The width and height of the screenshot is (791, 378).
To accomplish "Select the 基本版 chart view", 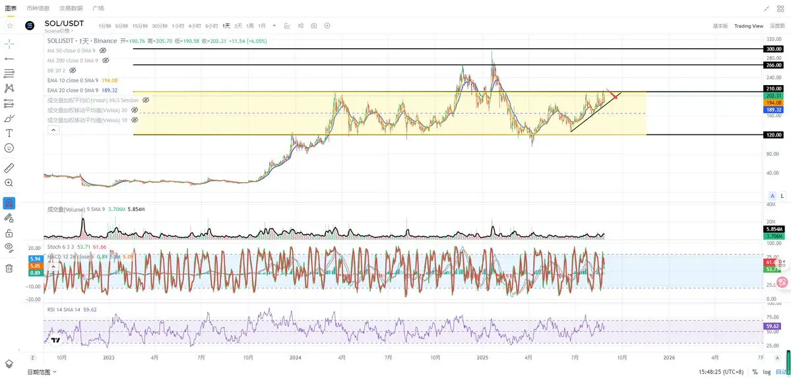I will pos(720,26).
